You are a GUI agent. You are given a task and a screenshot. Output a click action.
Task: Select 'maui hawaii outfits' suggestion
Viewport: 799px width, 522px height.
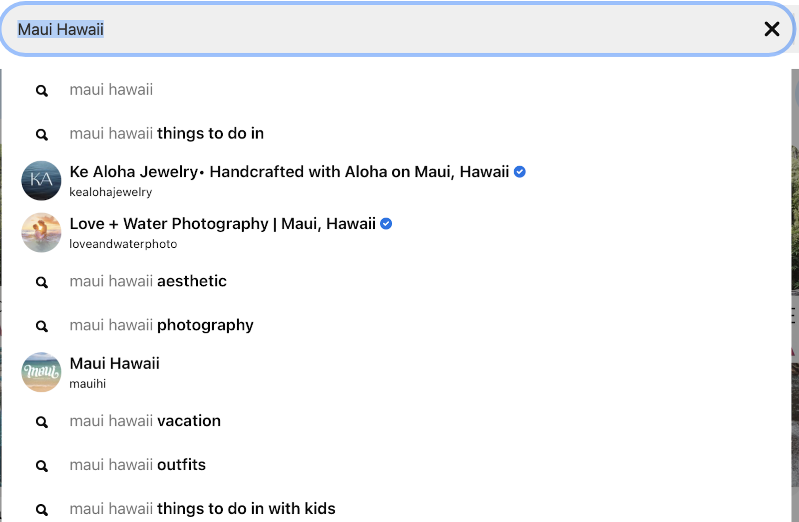coord(138,465)
